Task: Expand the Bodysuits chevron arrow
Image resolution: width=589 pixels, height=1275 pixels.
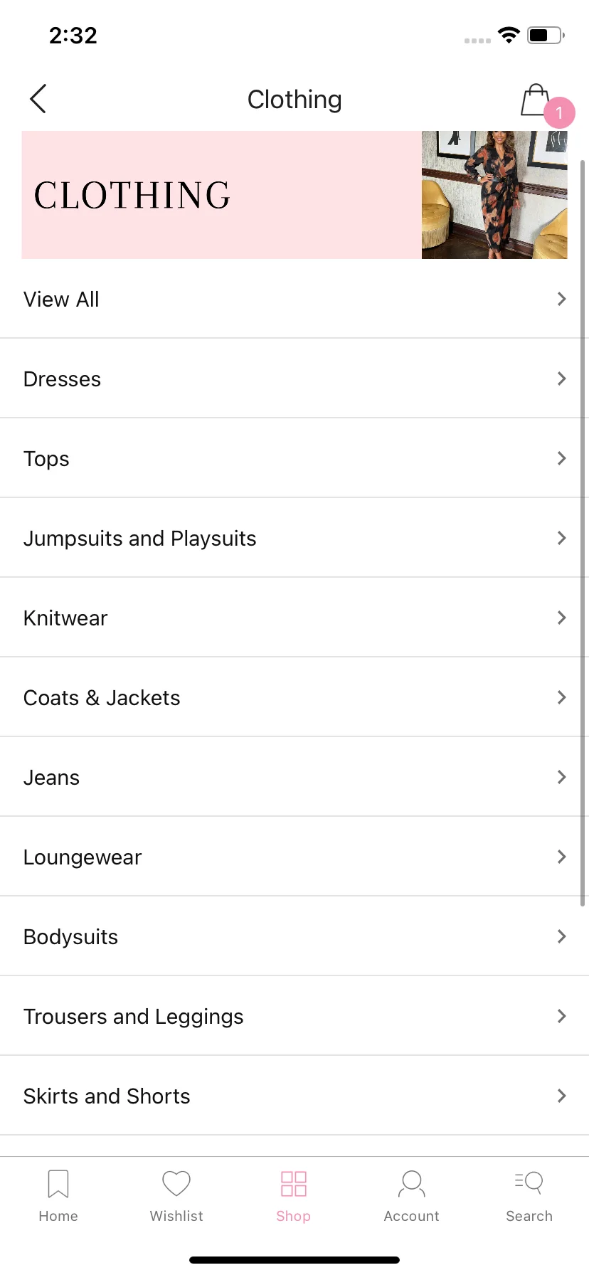Action: coord(561,936)
